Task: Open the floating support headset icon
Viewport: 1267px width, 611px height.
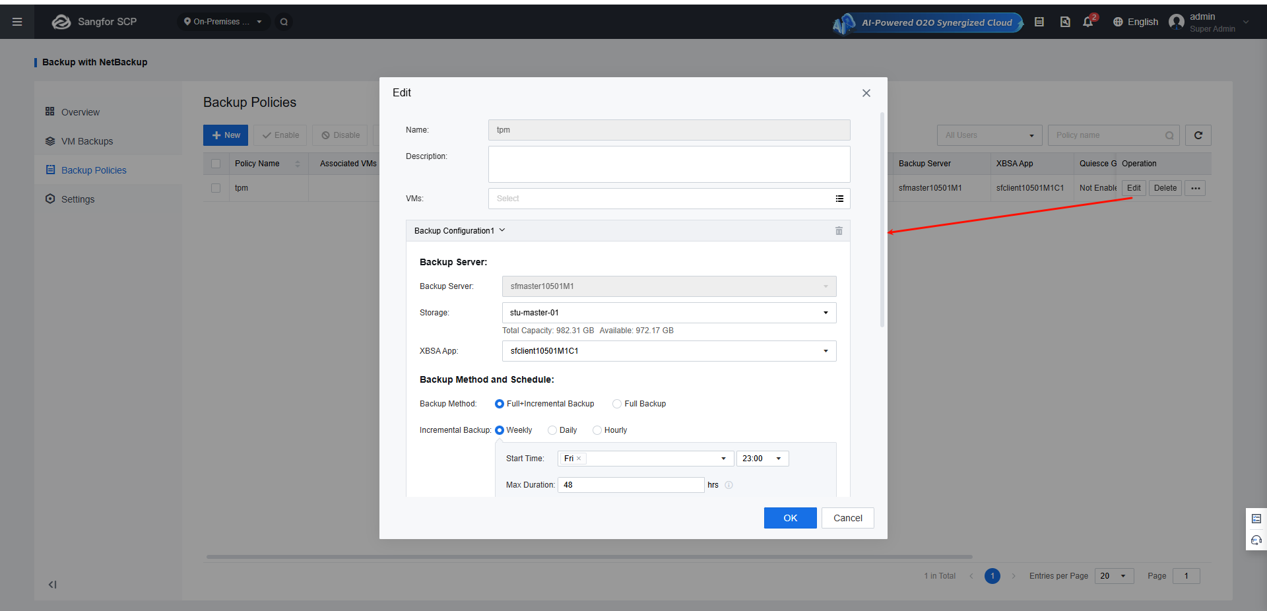Action: point(1256,540)
